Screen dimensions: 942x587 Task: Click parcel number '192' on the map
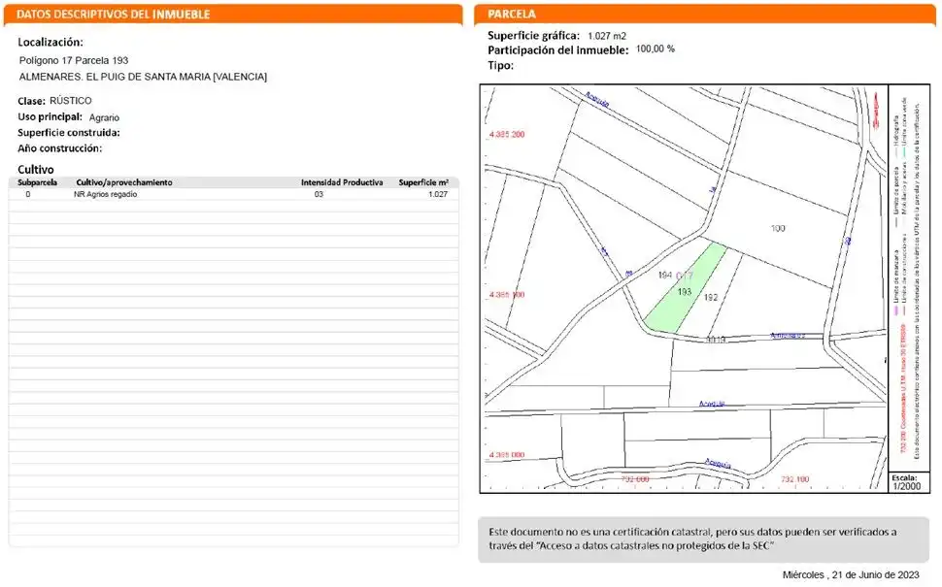(x=711, y=297)
